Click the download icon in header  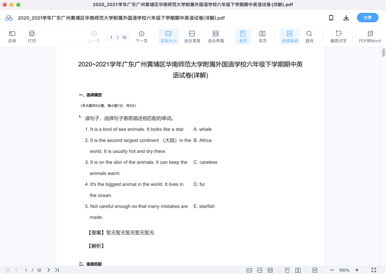tap(346, 18)
